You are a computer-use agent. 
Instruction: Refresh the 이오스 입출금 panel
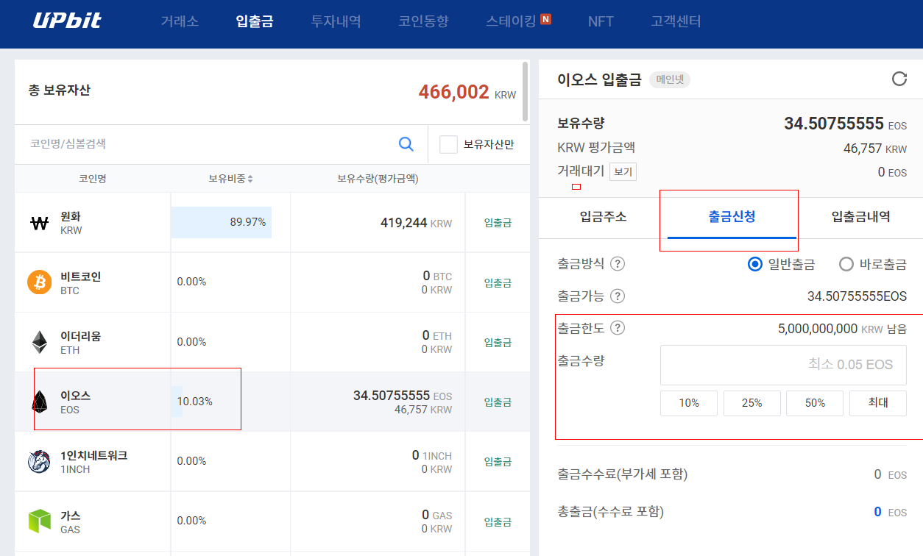coord(899,79)
